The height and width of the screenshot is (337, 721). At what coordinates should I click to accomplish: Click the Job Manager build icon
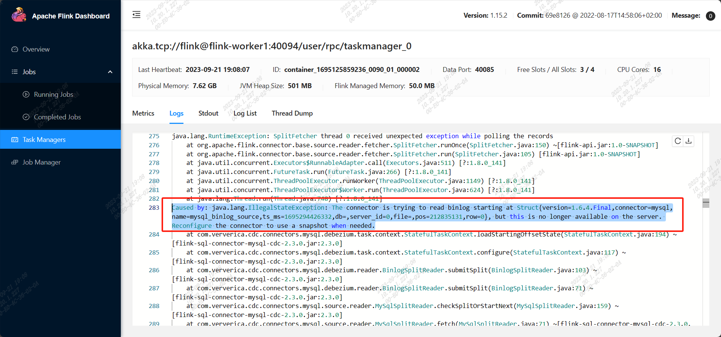(15, 162)
